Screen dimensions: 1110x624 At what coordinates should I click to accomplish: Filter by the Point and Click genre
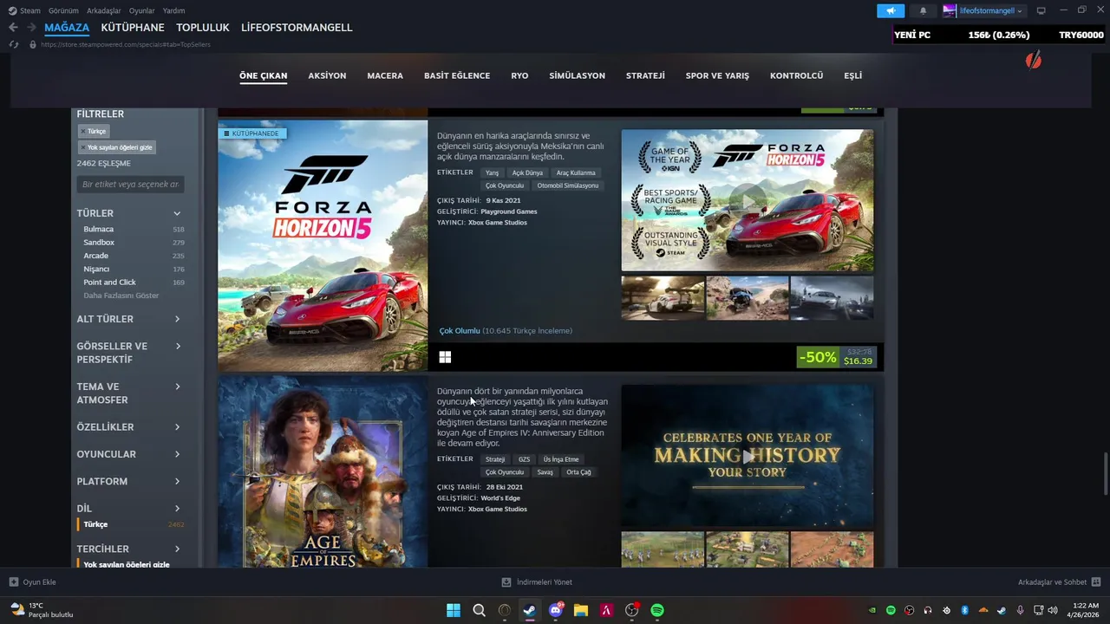110,283
